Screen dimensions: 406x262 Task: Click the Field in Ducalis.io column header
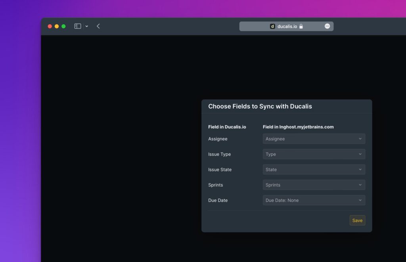[x=227, y=127]
